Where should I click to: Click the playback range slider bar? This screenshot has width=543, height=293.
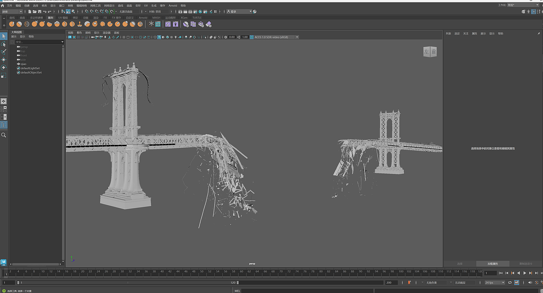[128, 282]
